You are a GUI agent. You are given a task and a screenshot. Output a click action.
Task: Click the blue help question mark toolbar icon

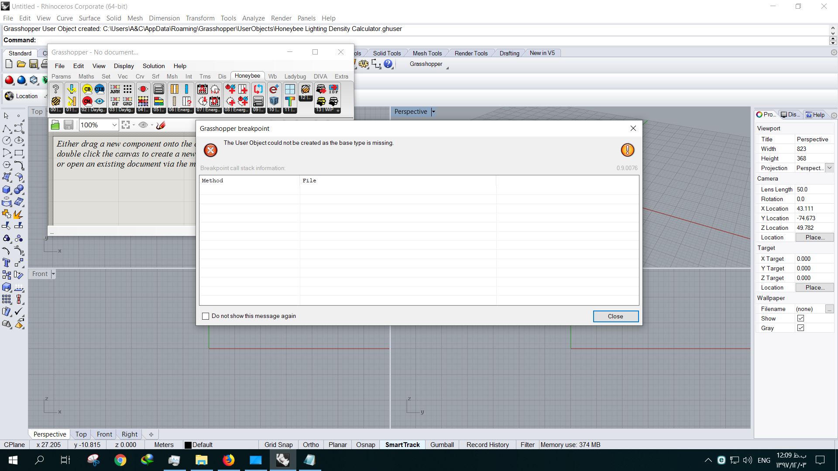point(388,64)
